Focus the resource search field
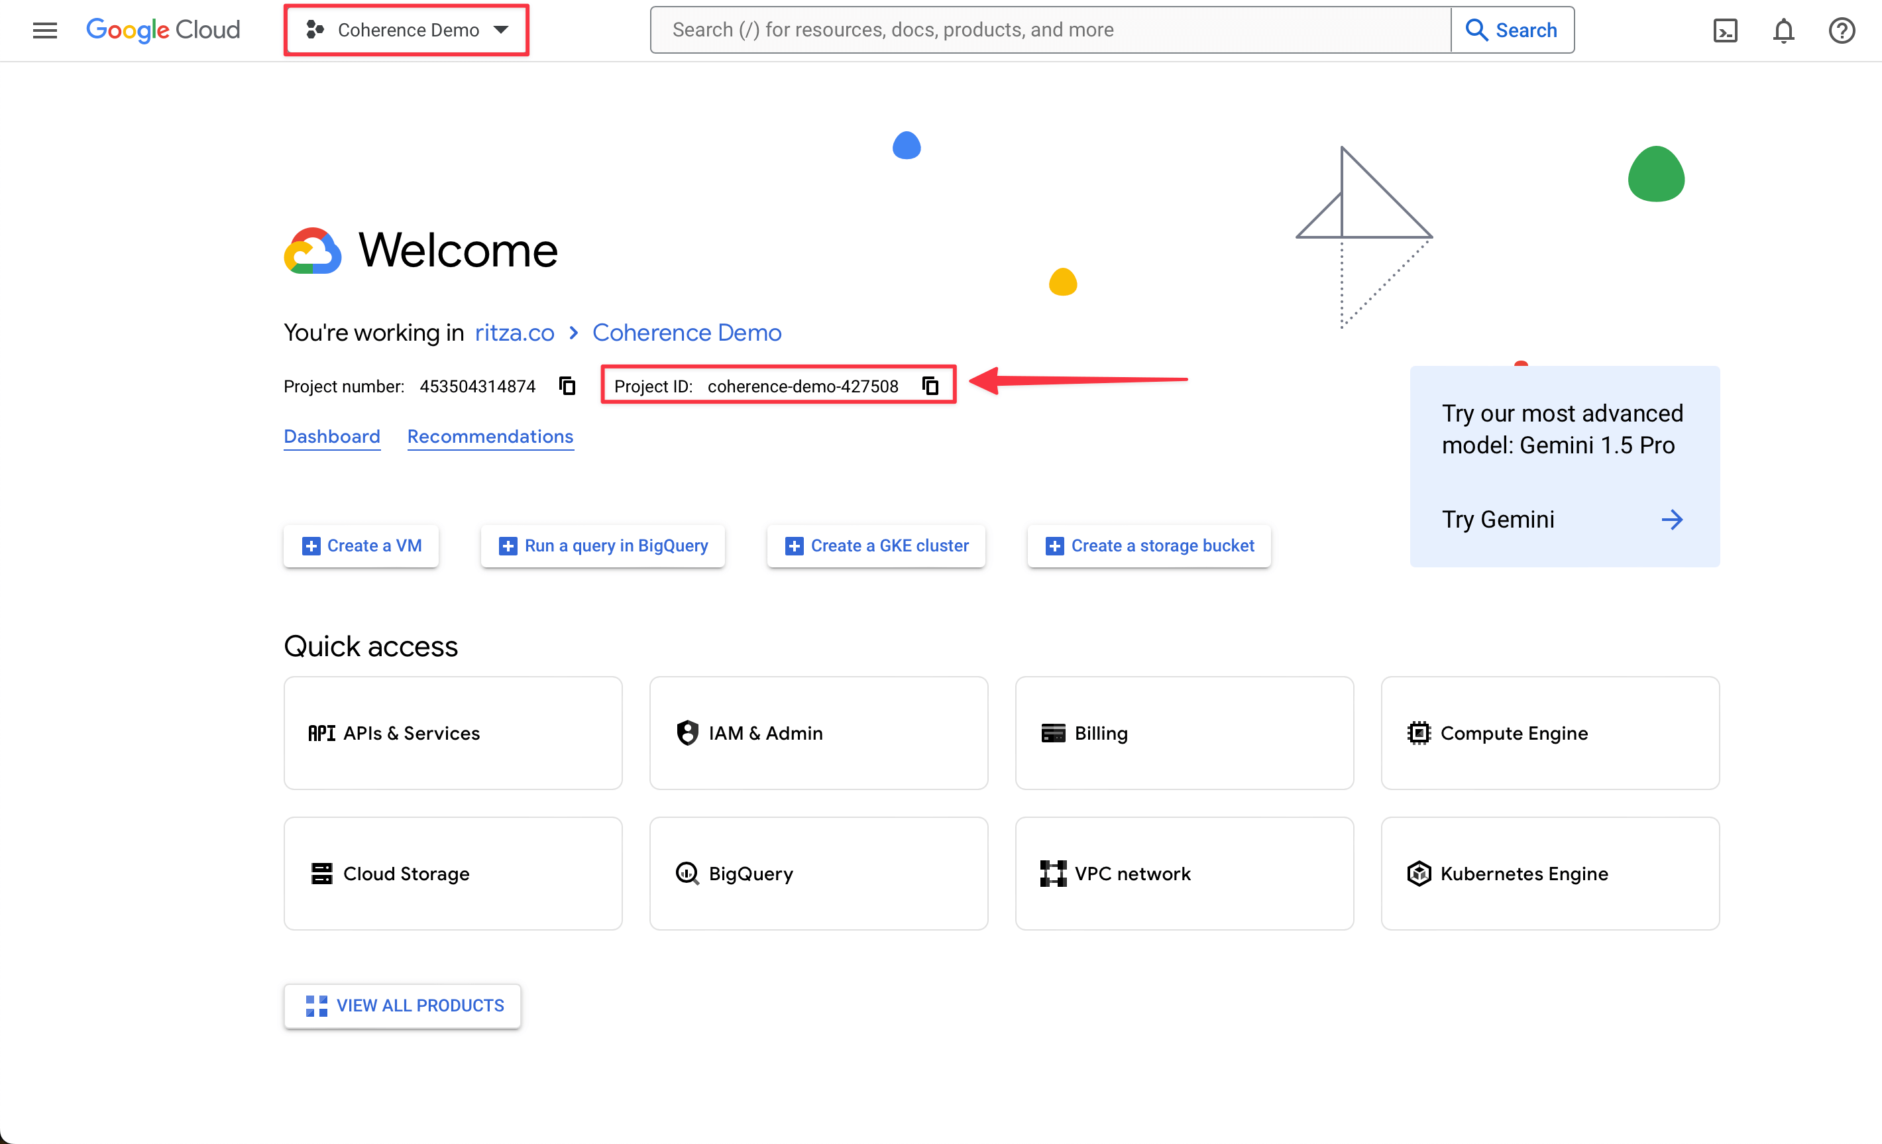 [x=1050, y=30]
